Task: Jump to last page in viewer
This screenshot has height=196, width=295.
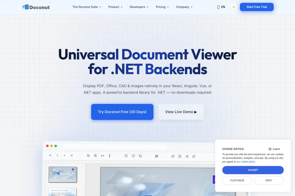Action: click(x=72, y=155)
